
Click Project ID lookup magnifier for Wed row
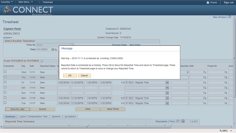[226, 72]
